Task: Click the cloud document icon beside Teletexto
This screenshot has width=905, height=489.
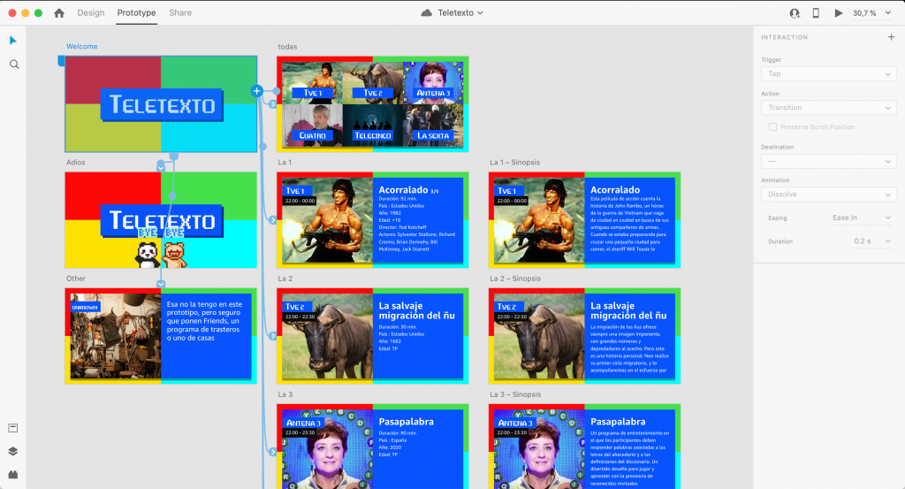Action: [427, 12]
